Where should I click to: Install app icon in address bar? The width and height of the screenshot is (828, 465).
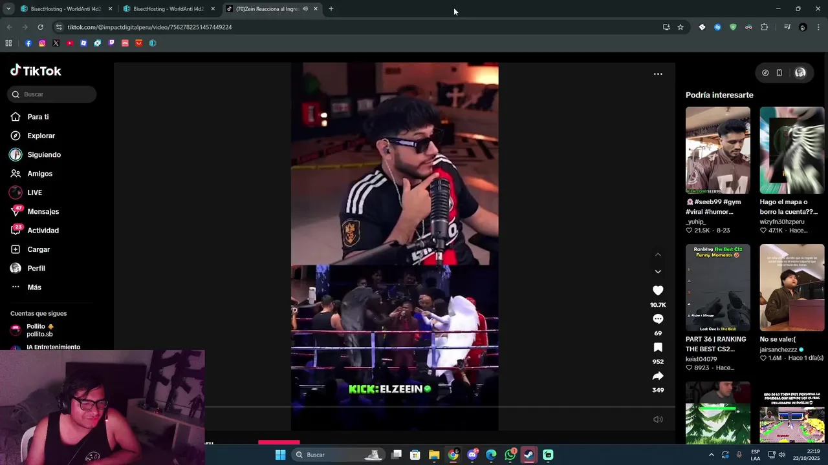point(666,27)
